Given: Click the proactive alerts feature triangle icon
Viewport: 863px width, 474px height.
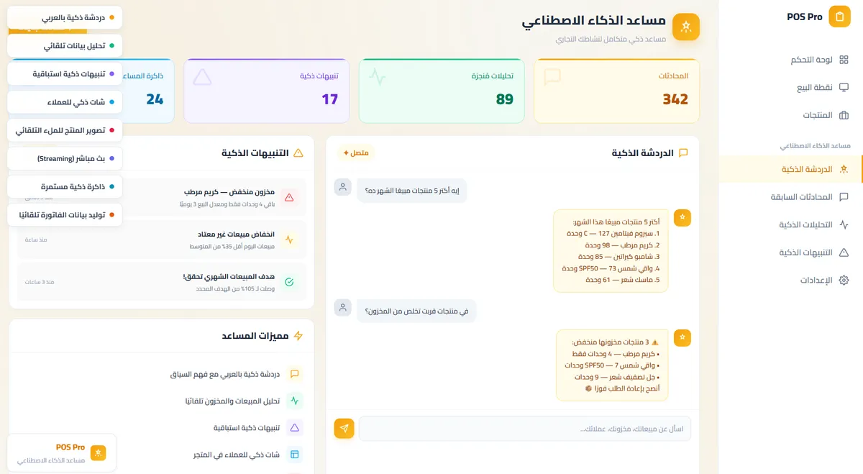Looking at the screenshot, I should pyautogui.click(x=294, y=428).
